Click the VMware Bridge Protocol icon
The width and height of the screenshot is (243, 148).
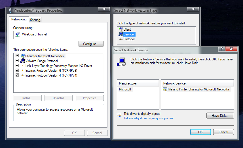23,61
